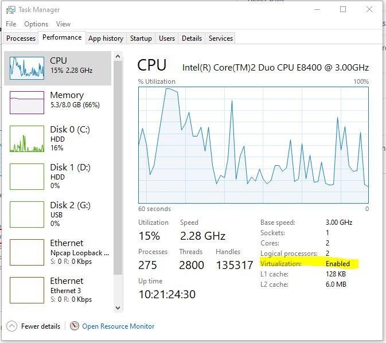This screenshot has height=343, width=386.
Task: Switch to the Startup tab
Action: 141,38
